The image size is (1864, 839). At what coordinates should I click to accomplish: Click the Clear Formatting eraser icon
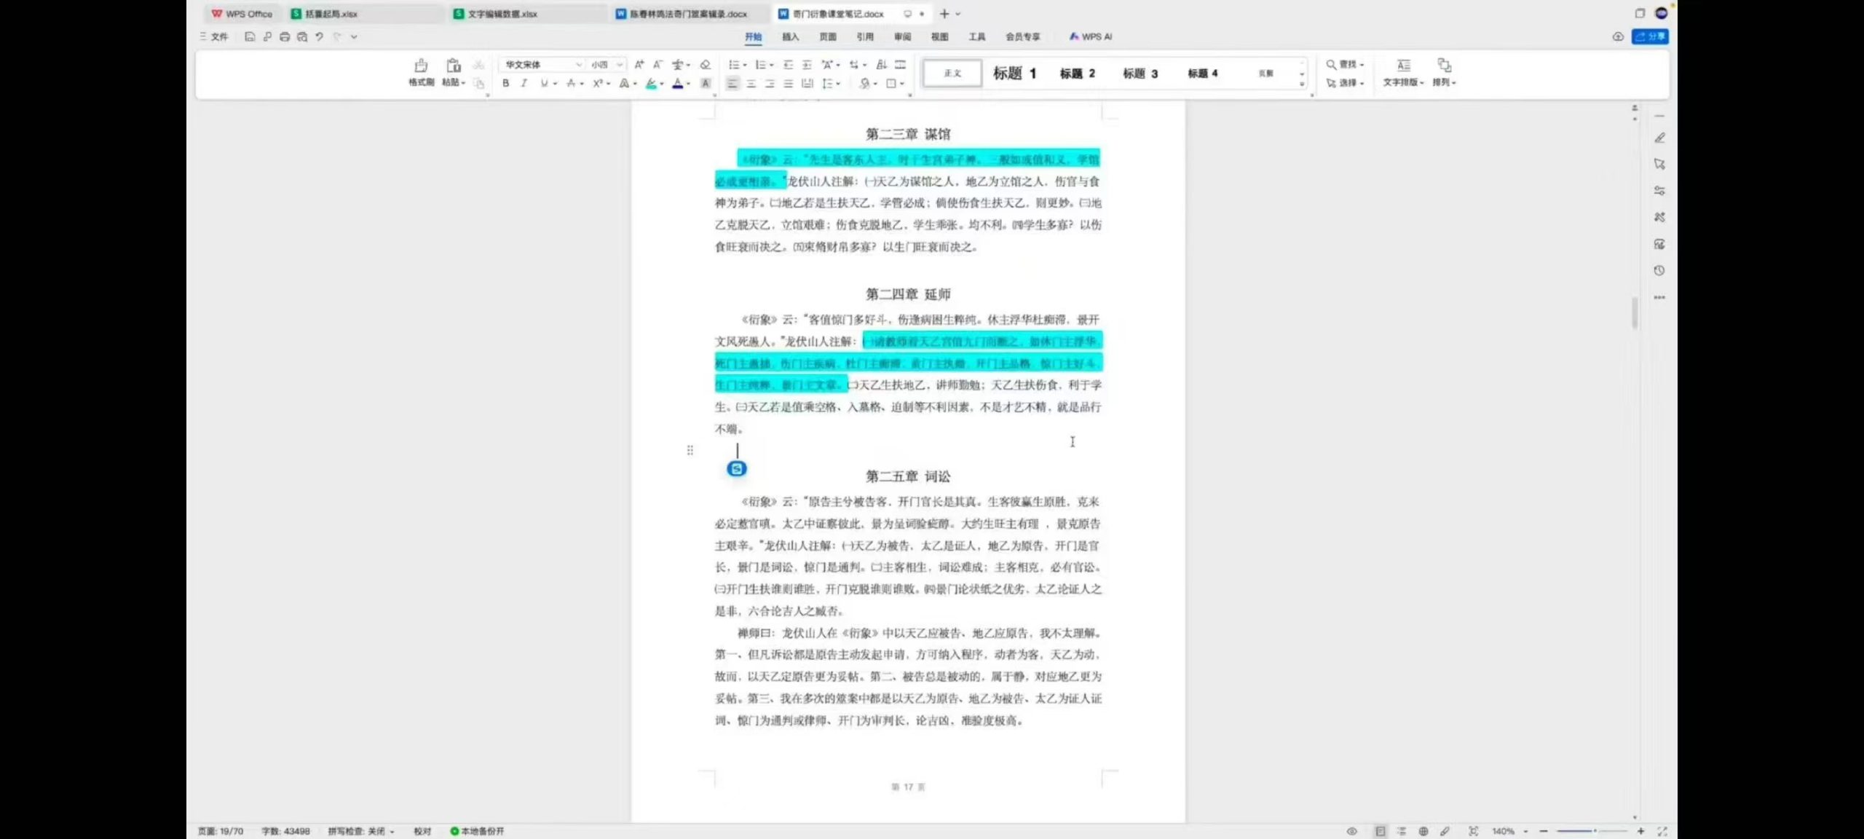[x=705, y=65]
